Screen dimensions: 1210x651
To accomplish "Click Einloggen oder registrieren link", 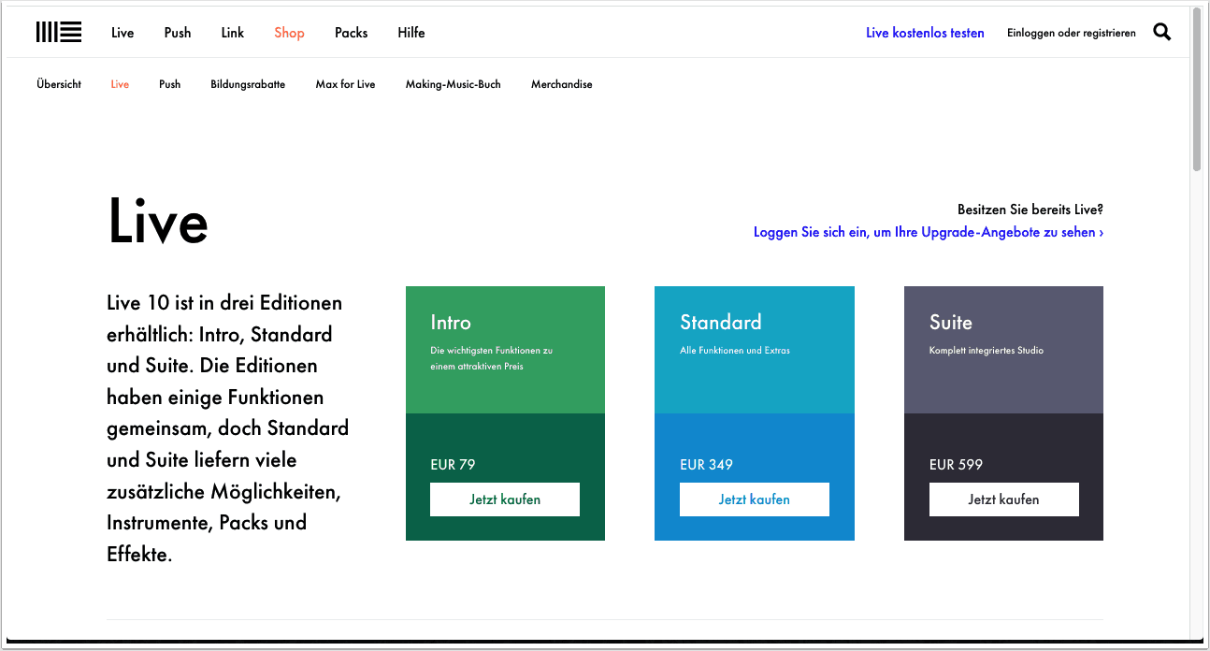I will [1071, 33].
